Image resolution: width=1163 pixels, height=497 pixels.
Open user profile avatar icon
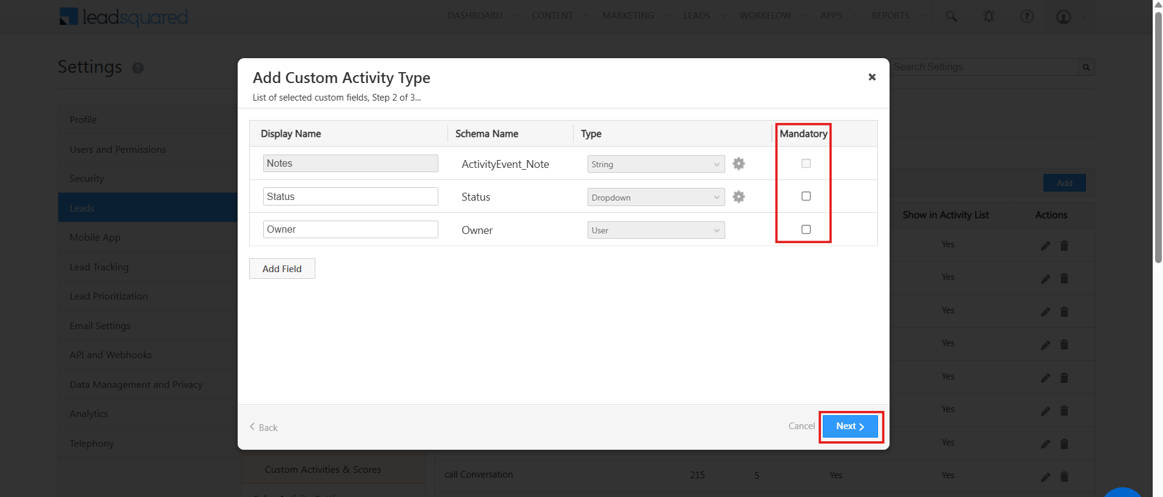click(x=1064, y=16)
